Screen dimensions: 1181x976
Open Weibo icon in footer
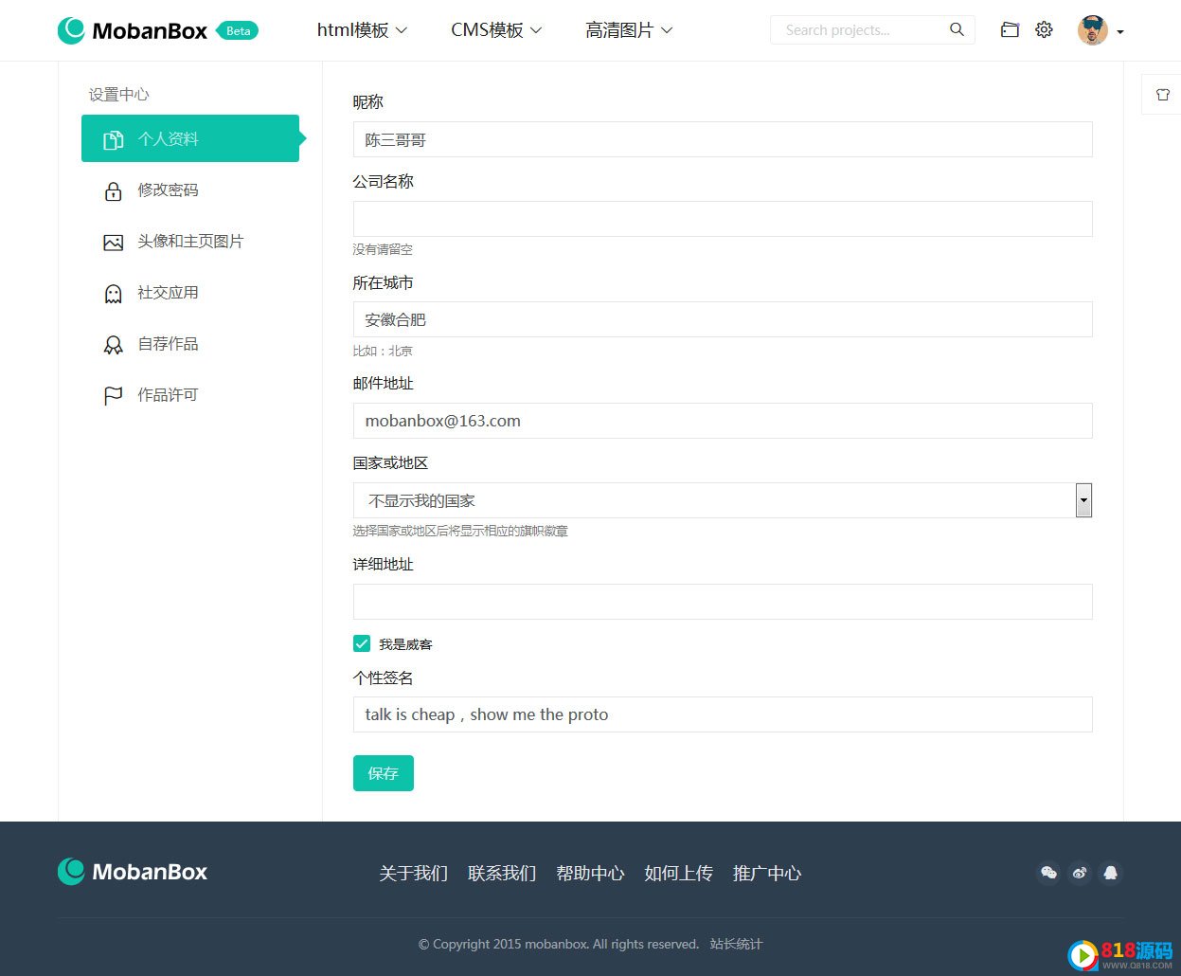tap(1080, 873)
